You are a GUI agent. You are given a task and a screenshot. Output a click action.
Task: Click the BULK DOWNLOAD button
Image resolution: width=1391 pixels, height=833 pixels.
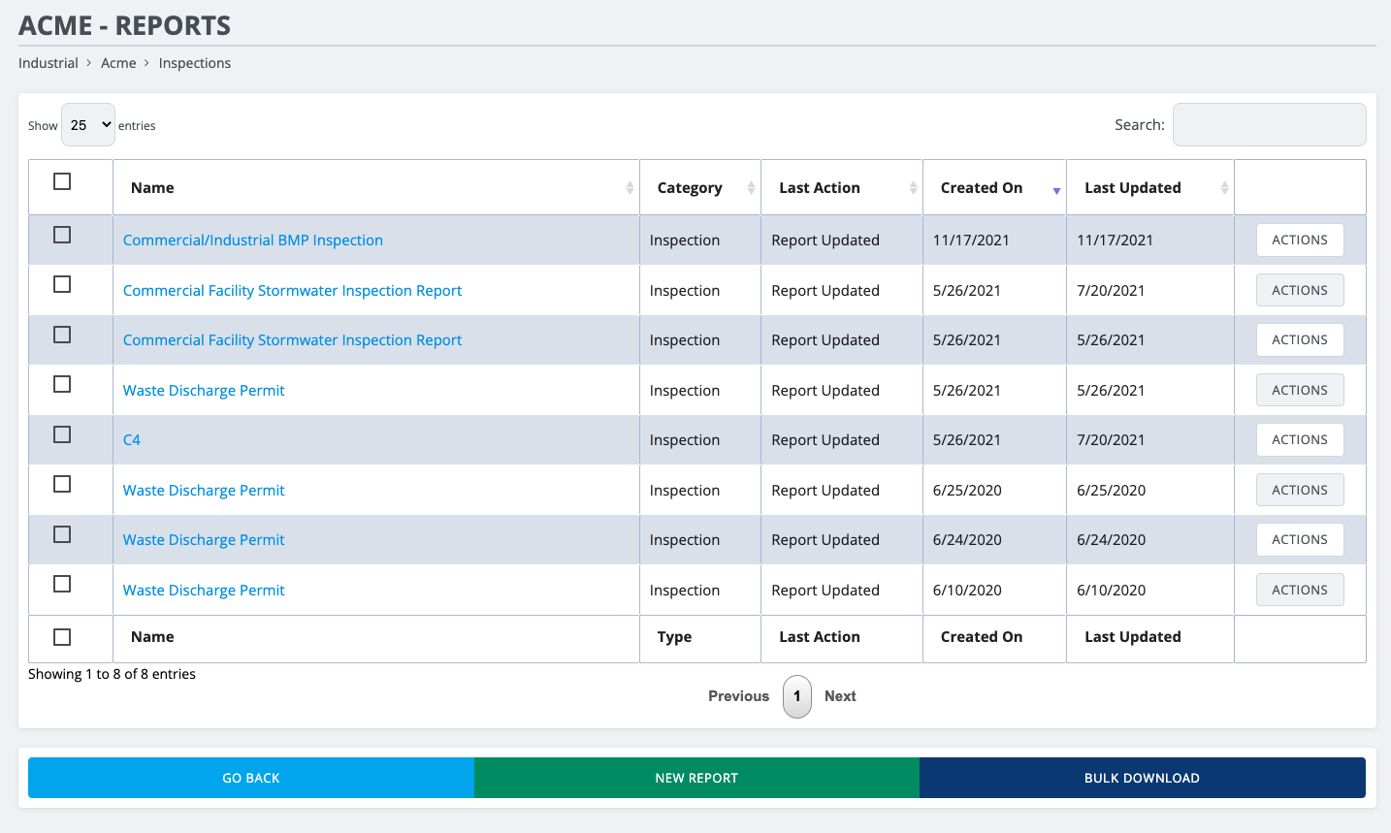[x=1143, y=778]
